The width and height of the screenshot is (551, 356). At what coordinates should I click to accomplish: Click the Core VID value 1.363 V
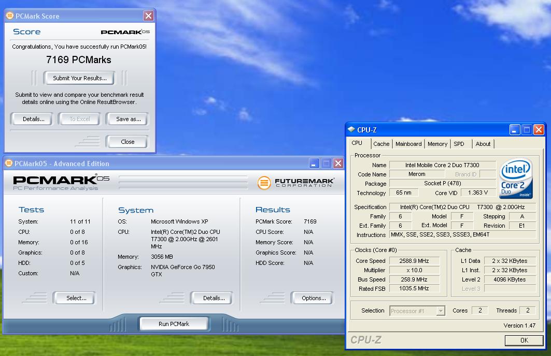click(478, 192)
